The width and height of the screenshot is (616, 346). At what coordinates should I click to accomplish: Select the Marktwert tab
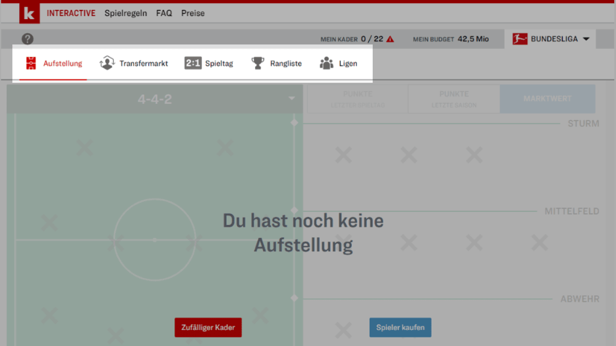click(548, 99)
